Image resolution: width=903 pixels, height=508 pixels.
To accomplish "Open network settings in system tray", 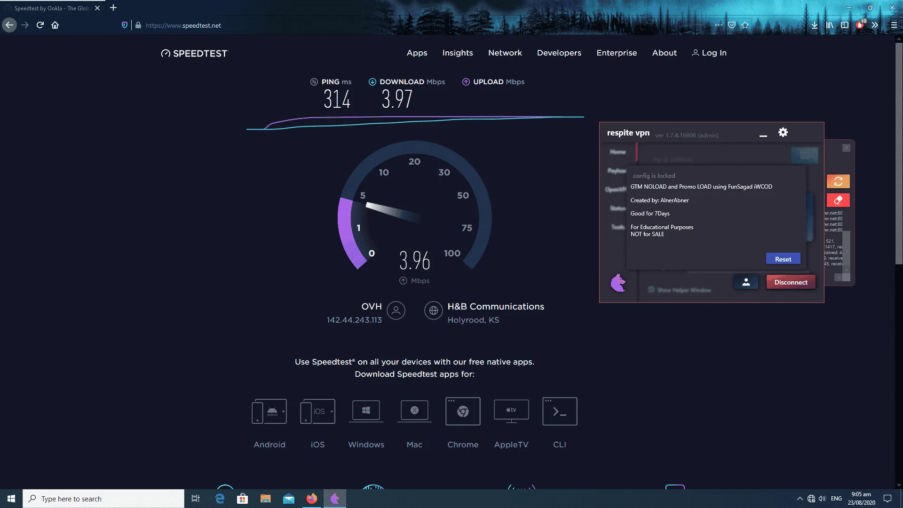I will 811,499.
